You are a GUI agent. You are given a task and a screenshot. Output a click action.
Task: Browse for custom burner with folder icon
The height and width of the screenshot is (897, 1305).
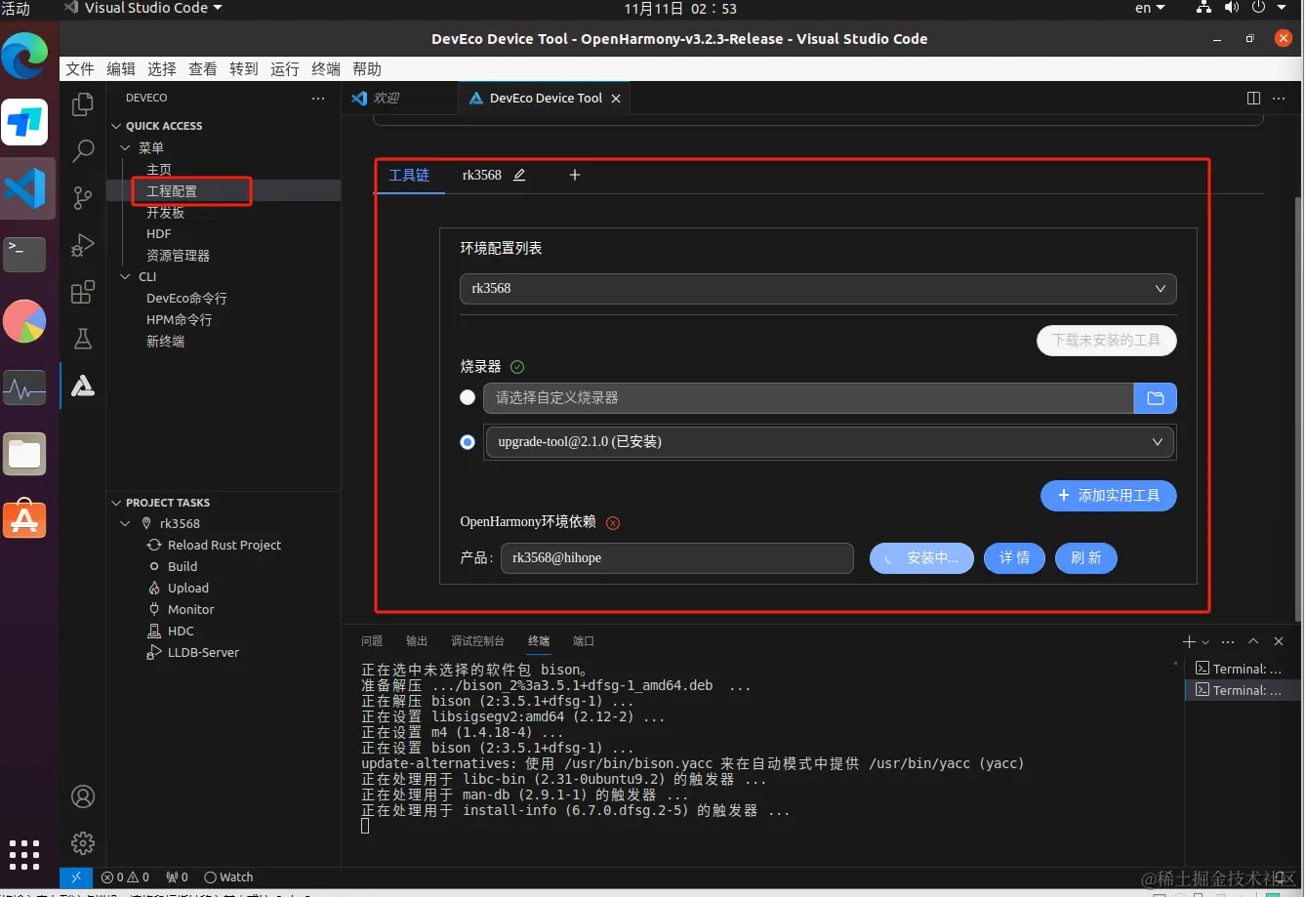(x=1156, y=398)
